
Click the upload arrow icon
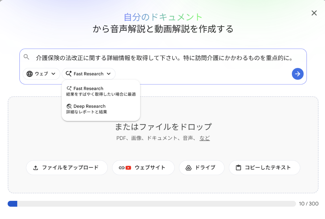point(36,168)
